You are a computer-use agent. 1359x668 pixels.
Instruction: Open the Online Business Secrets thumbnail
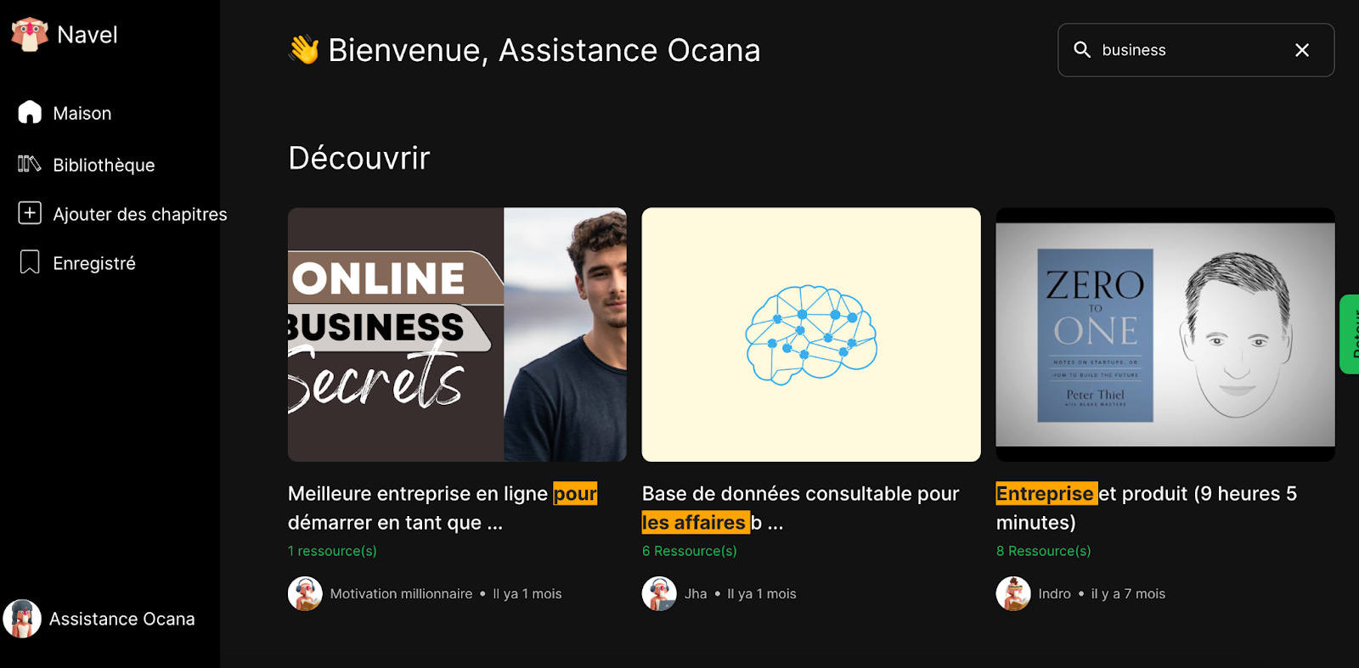(x=457, y=334)
